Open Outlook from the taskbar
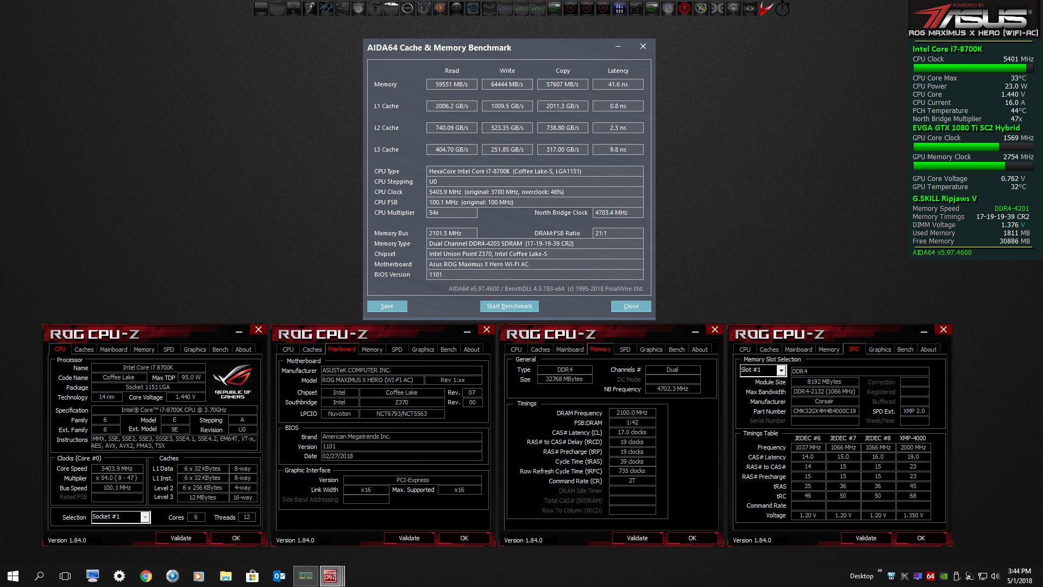This screenshot has height=587, width=1043. 279,576
